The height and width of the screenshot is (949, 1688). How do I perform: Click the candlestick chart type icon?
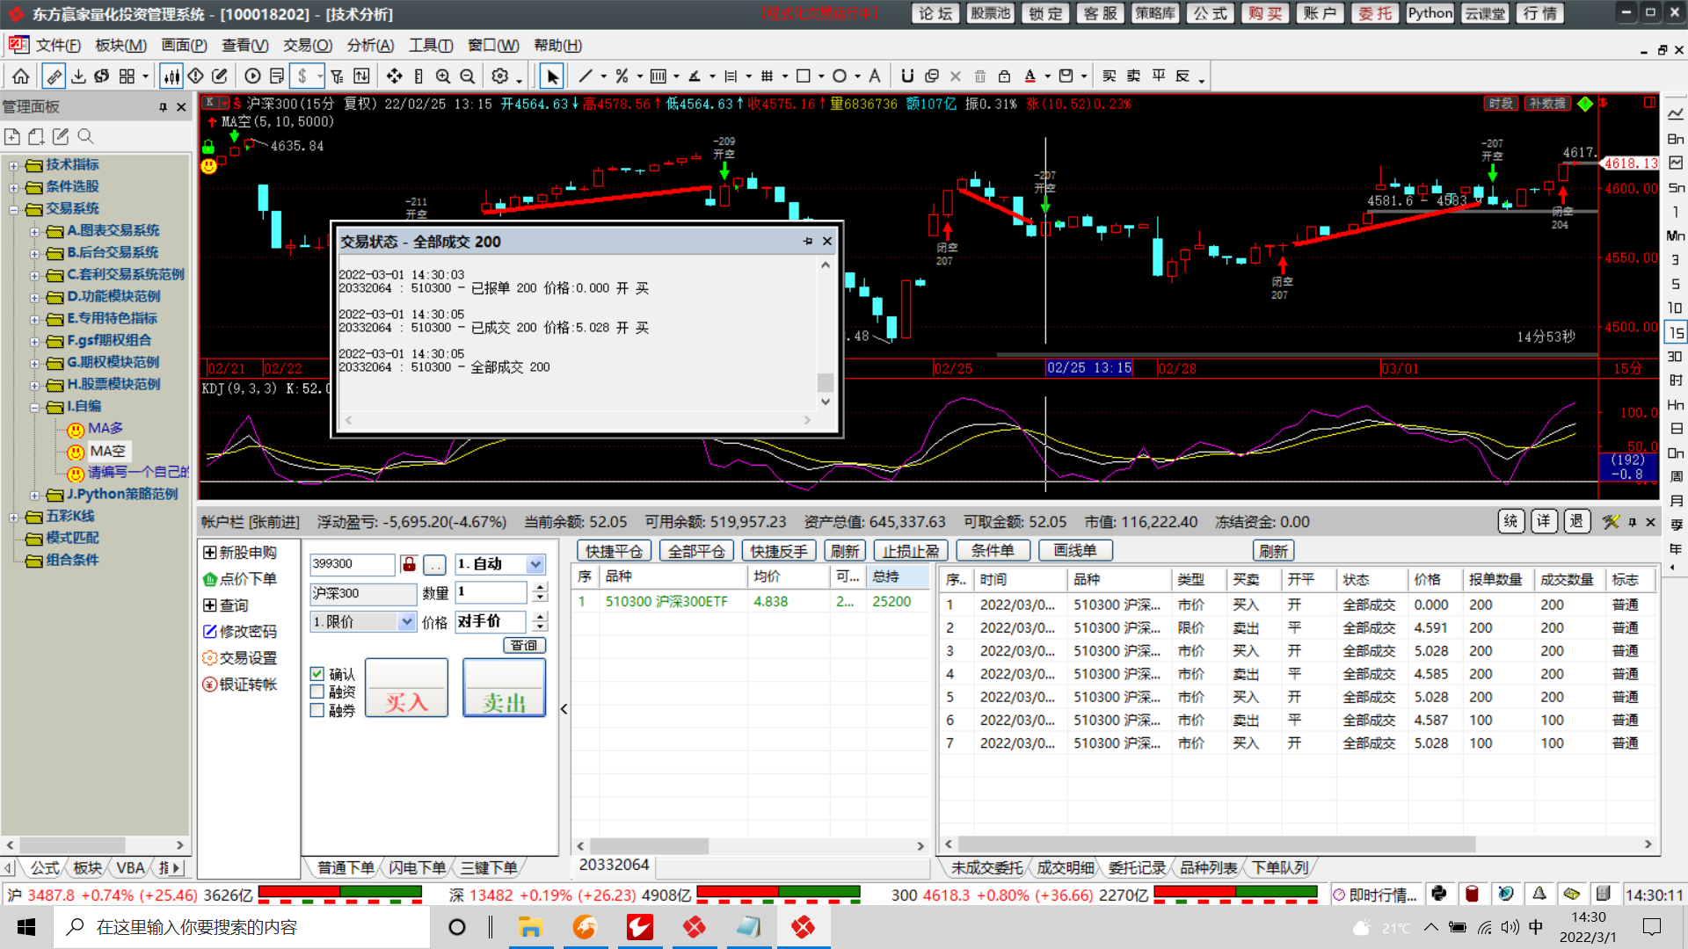tap(171, 76)
